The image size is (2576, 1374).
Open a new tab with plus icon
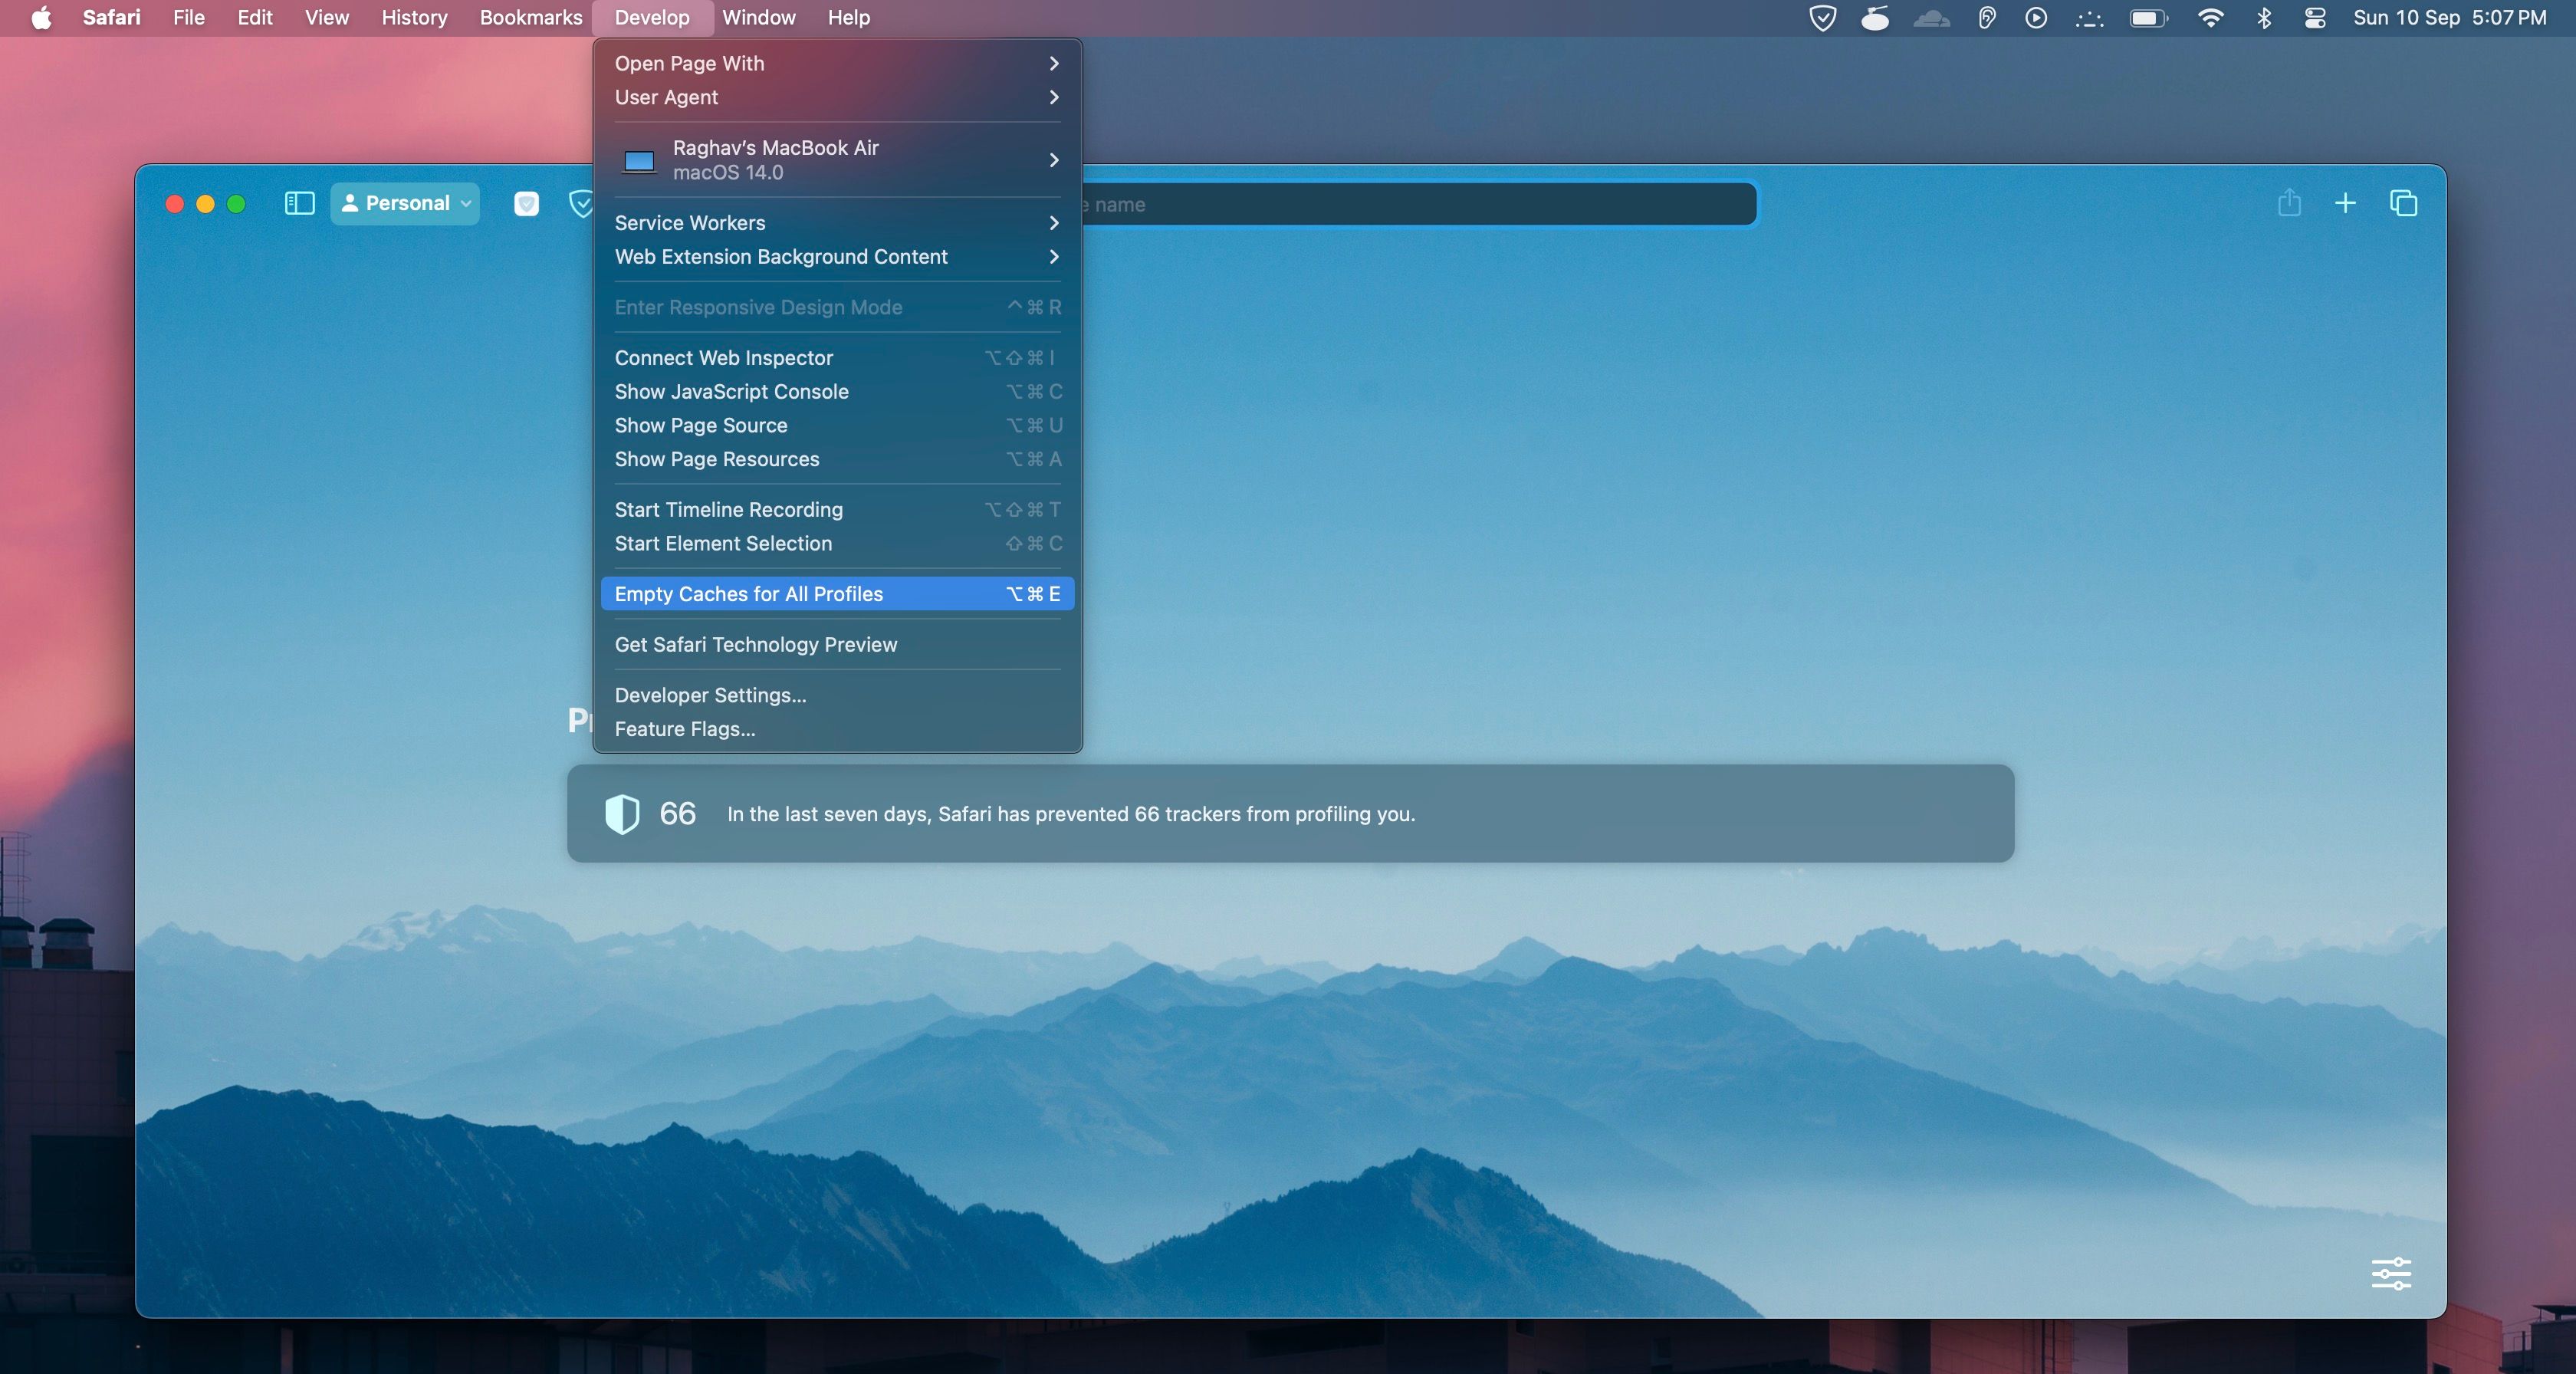tap(2345, 204)
